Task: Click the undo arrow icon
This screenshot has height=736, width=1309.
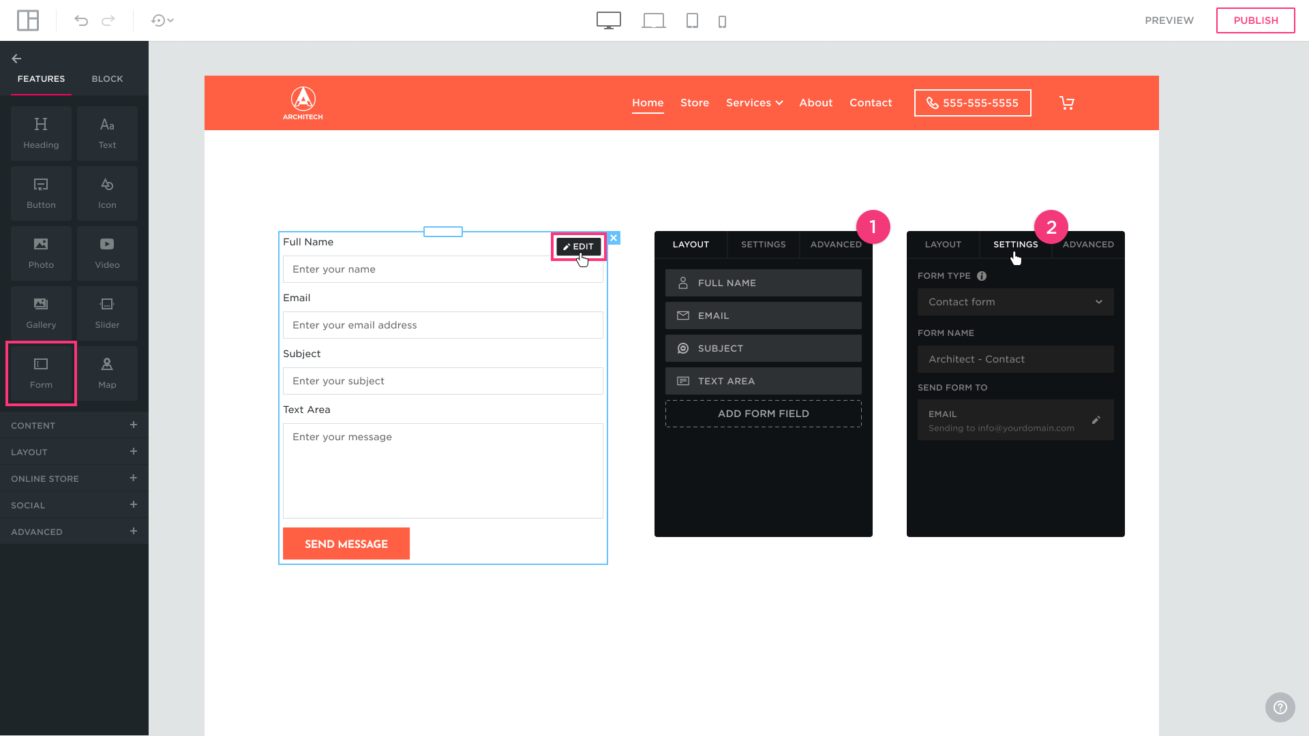Action: pyautogui.click(x=81, y=20)
